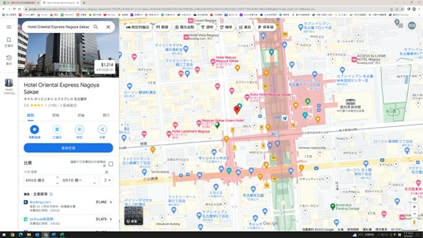423x238 pixels.
Task: Open the Recents history icon in the sidebar
Action: pyautogui.click(x=9, y=58)
